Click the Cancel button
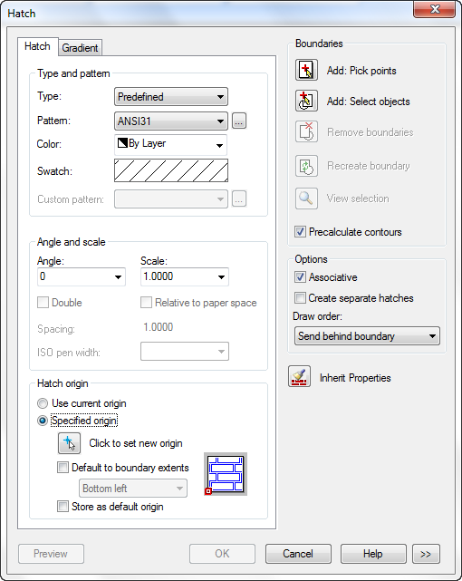The height and width of the screenshot is (581, 462). (298, 554)
